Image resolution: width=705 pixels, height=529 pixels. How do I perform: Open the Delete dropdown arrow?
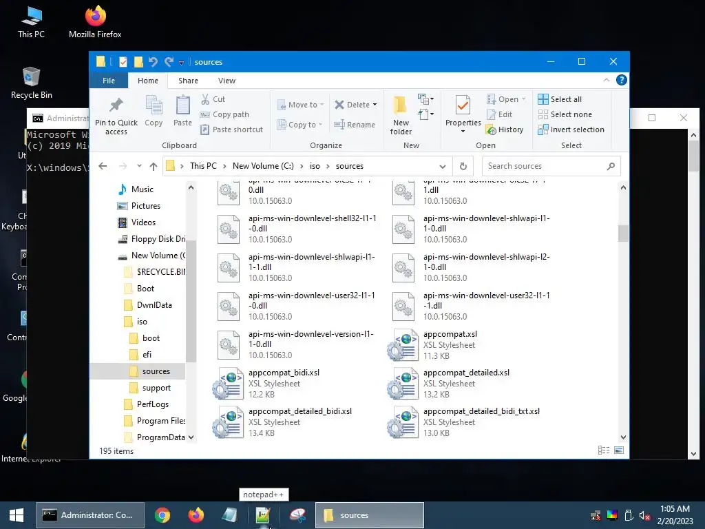[375, 105]
